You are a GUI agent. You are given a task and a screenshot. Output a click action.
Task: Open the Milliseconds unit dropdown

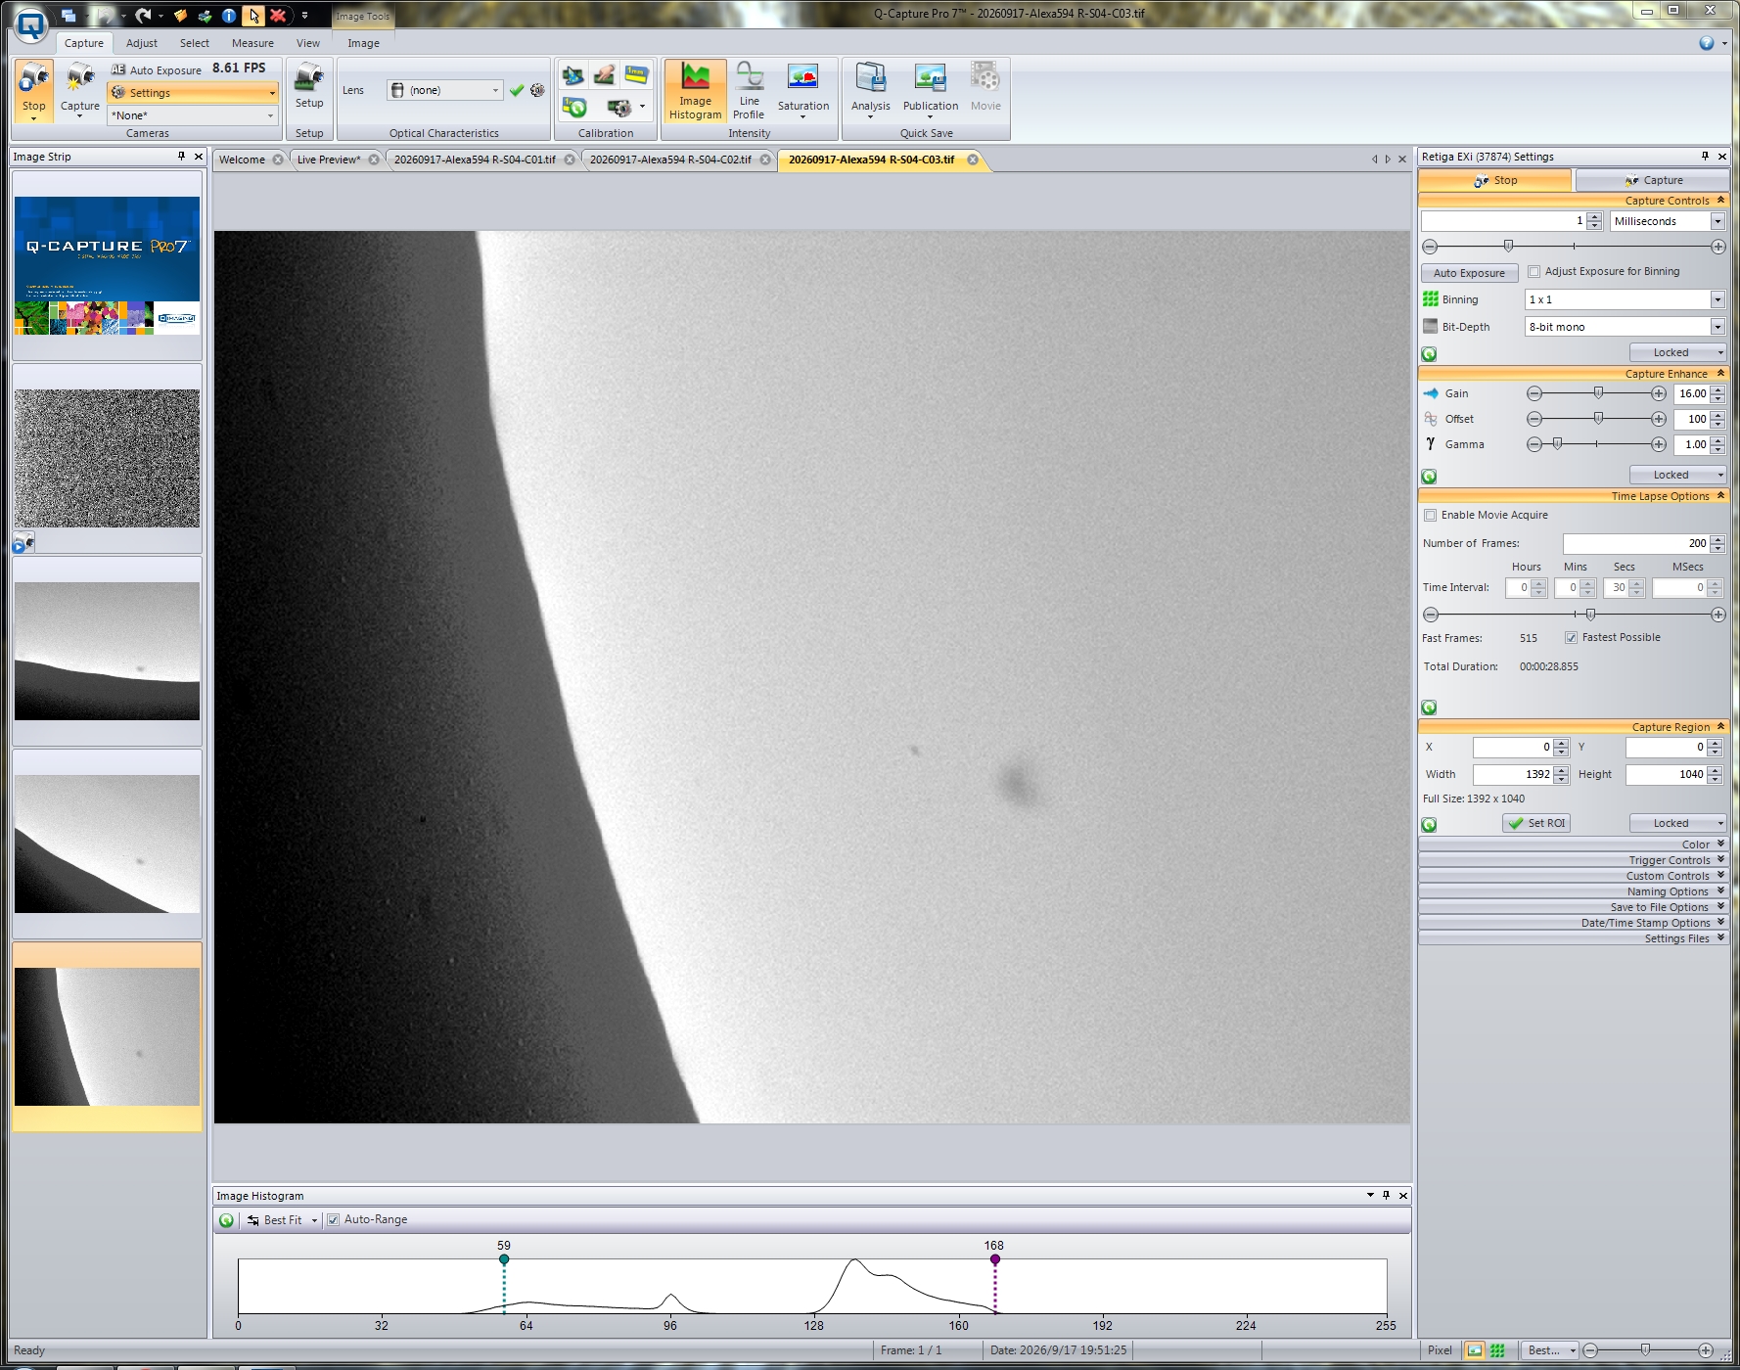tap(1717, 222)
